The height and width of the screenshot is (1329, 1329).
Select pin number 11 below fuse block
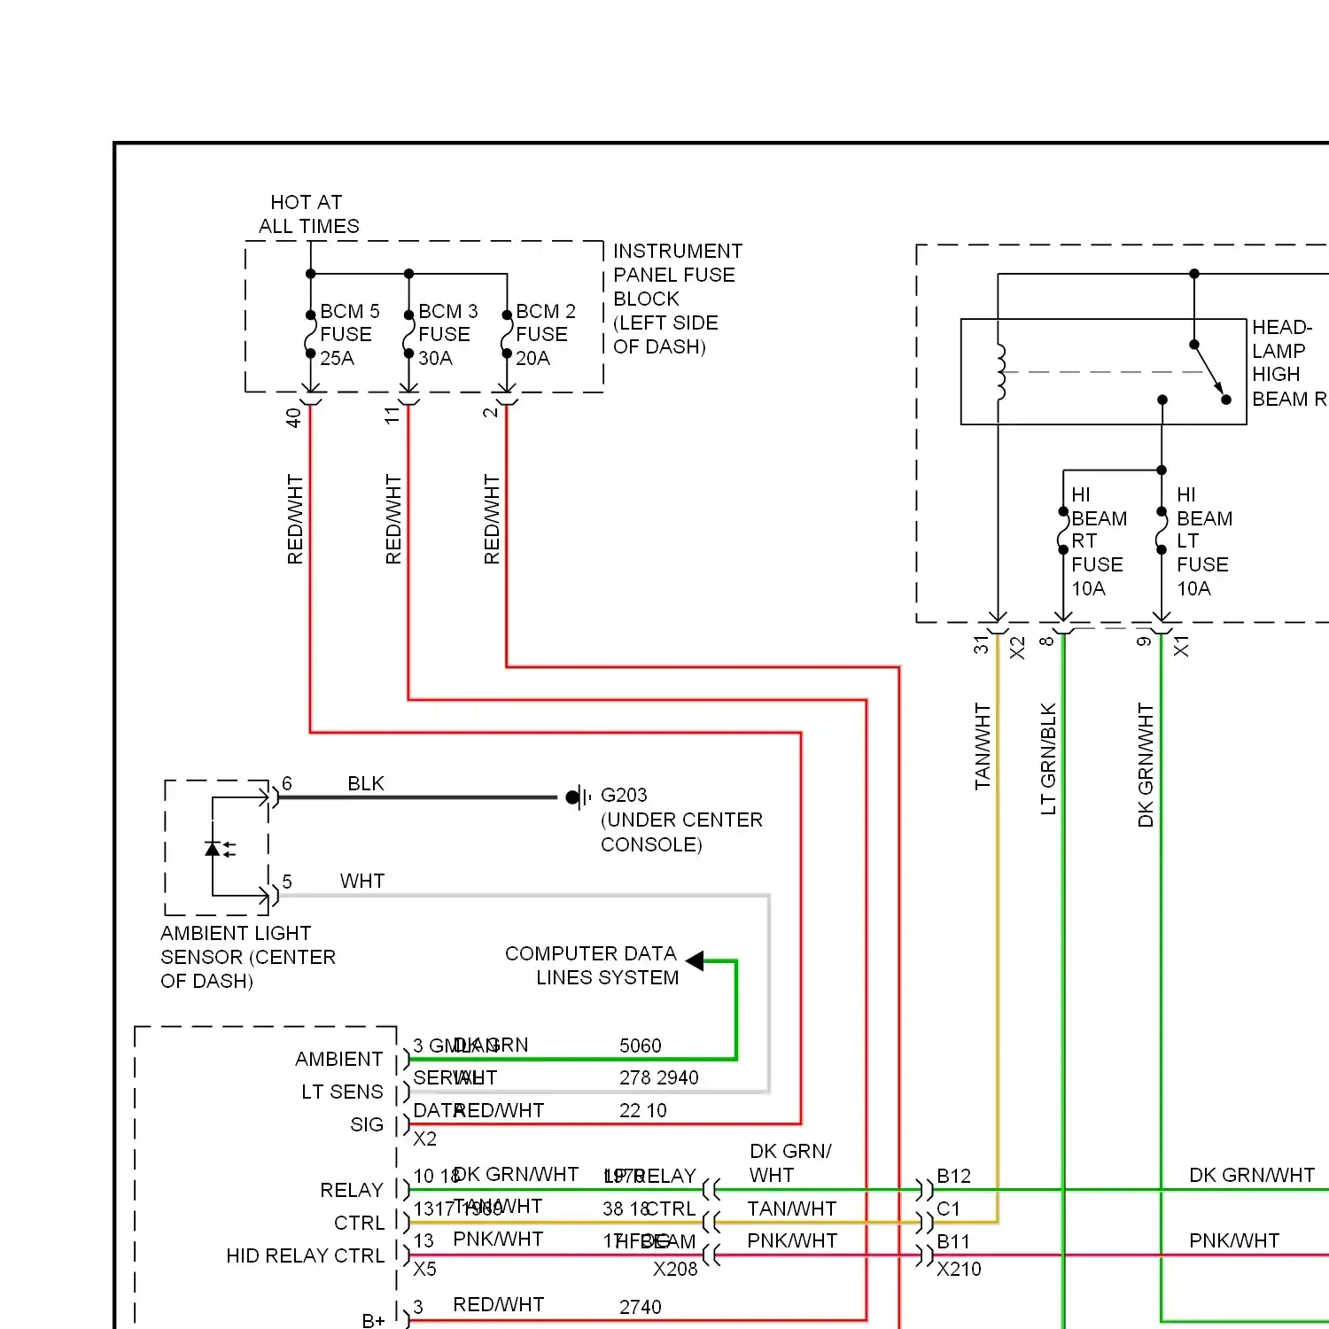pos(392,416)
